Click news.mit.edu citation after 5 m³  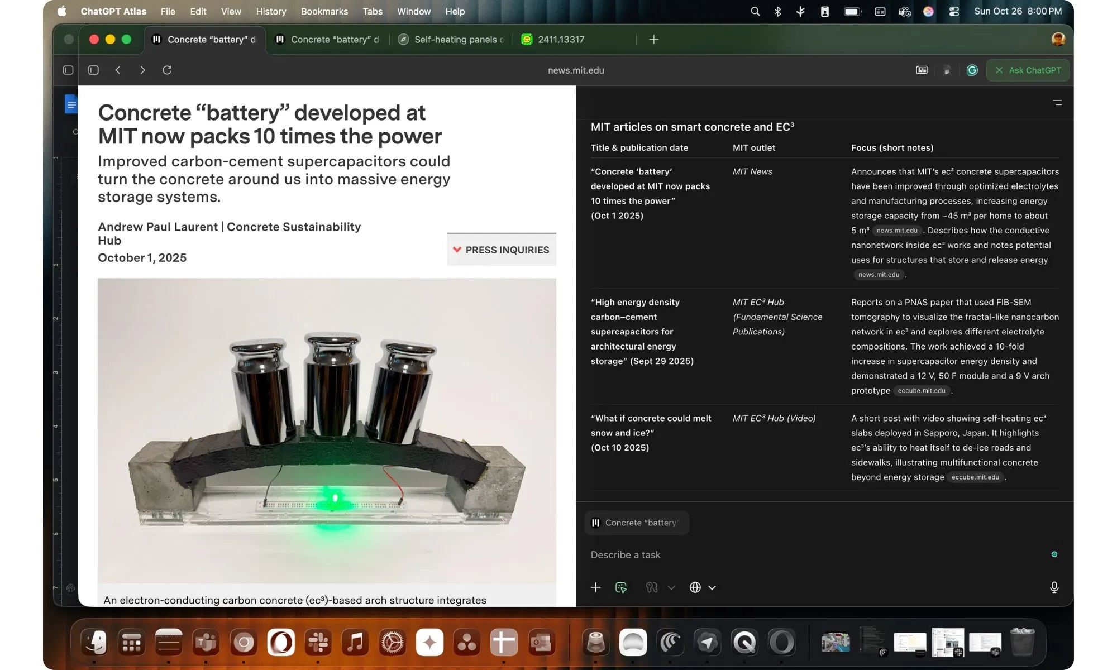pos(896,231)
